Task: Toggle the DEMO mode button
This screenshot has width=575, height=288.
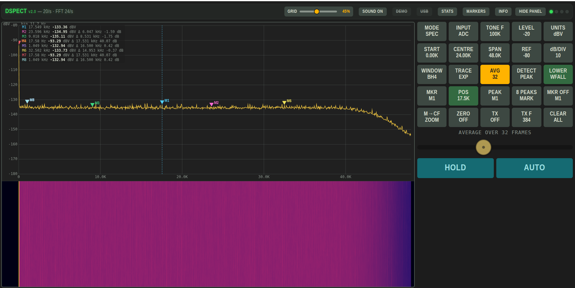Action: pos(401,12)
